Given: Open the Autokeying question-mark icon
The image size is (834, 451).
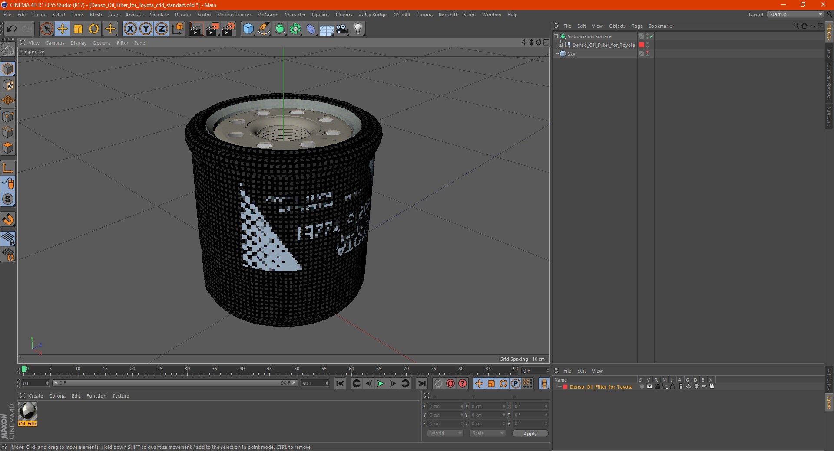Looking at the screenshot, I should click(463, 383).
